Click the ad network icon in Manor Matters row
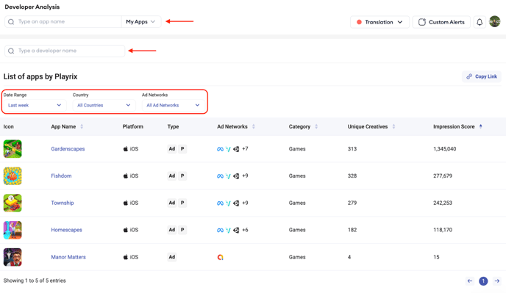506x293 pixels. tap(220, 257)
